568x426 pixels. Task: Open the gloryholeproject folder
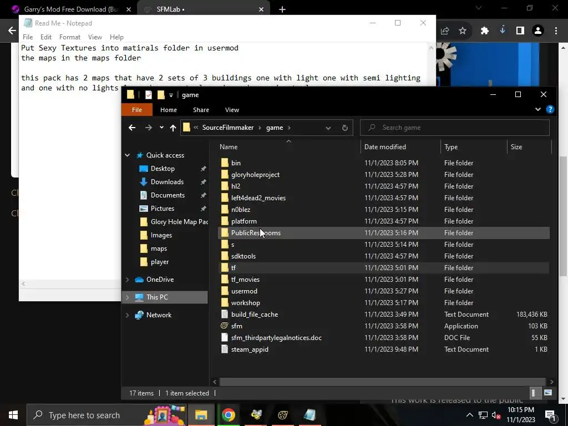[x=255, y=175]
